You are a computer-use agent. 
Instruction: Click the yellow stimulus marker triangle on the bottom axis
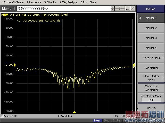pyautogui.click(x=74, y=112)
